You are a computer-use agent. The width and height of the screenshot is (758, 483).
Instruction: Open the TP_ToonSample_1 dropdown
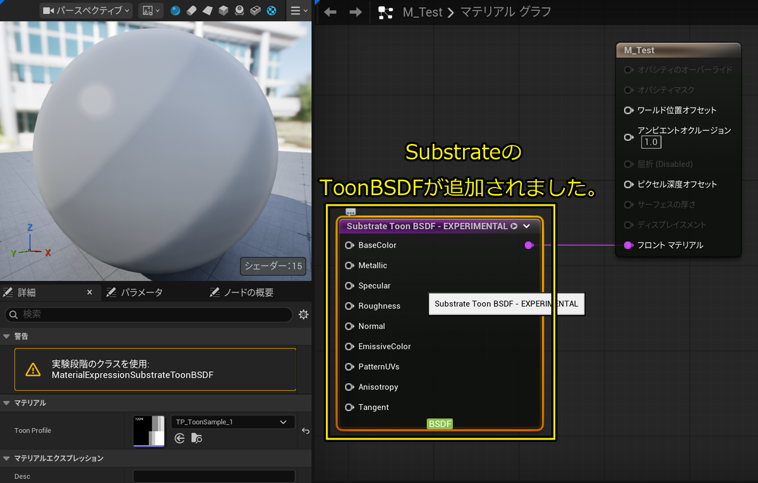tap(233, 422)
